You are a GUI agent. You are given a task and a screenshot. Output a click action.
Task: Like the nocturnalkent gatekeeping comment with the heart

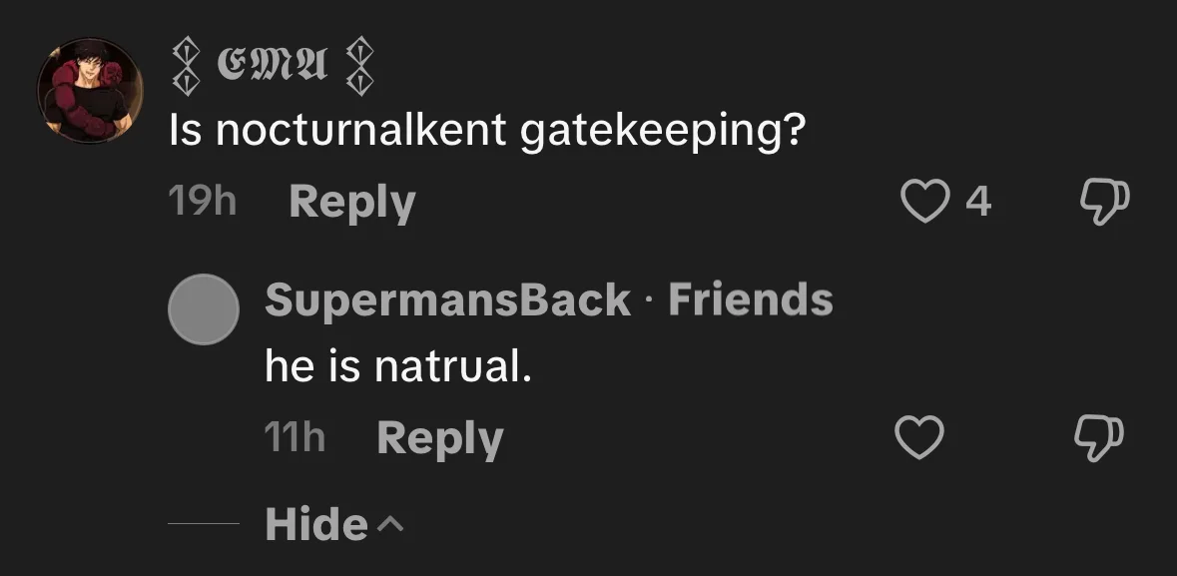point(921,202)
